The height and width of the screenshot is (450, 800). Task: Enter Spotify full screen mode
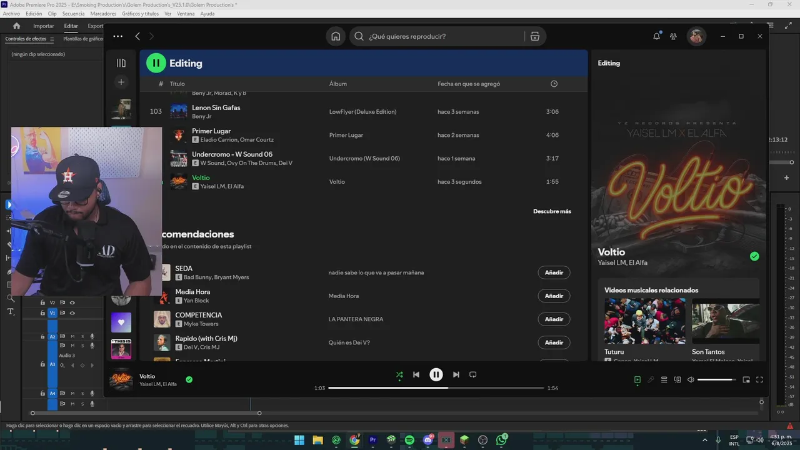[760, 379]
